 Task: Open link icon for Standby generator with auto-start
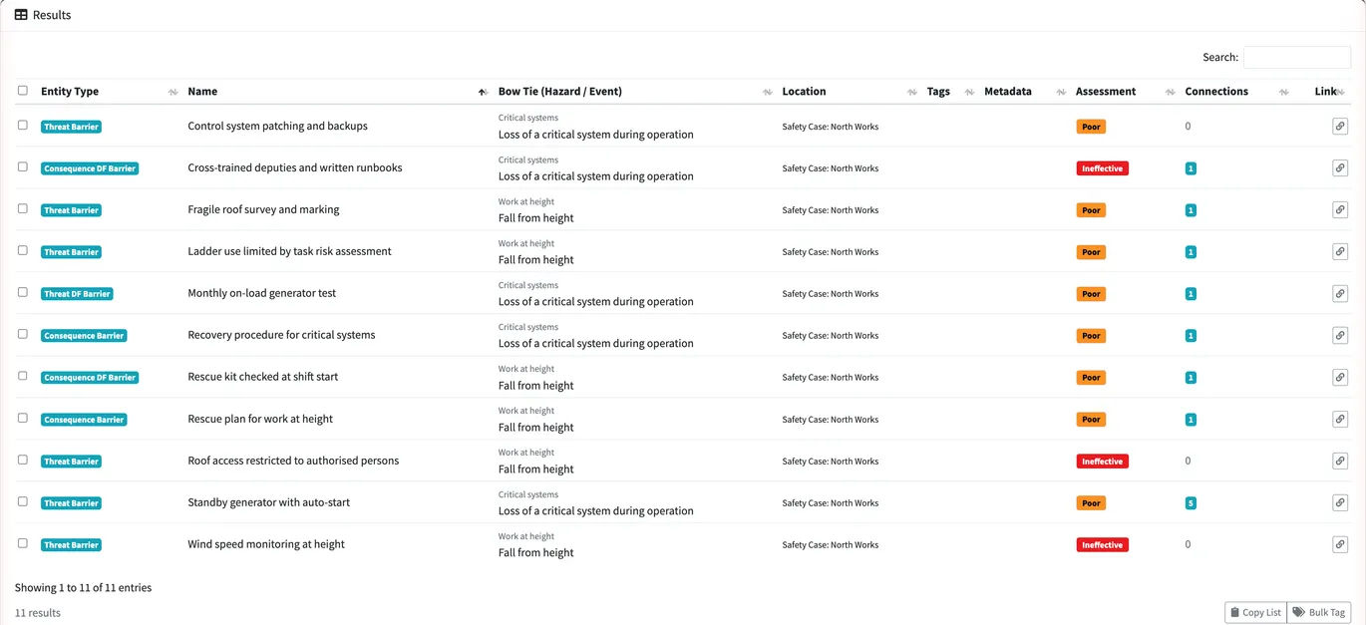point(1340,503)
